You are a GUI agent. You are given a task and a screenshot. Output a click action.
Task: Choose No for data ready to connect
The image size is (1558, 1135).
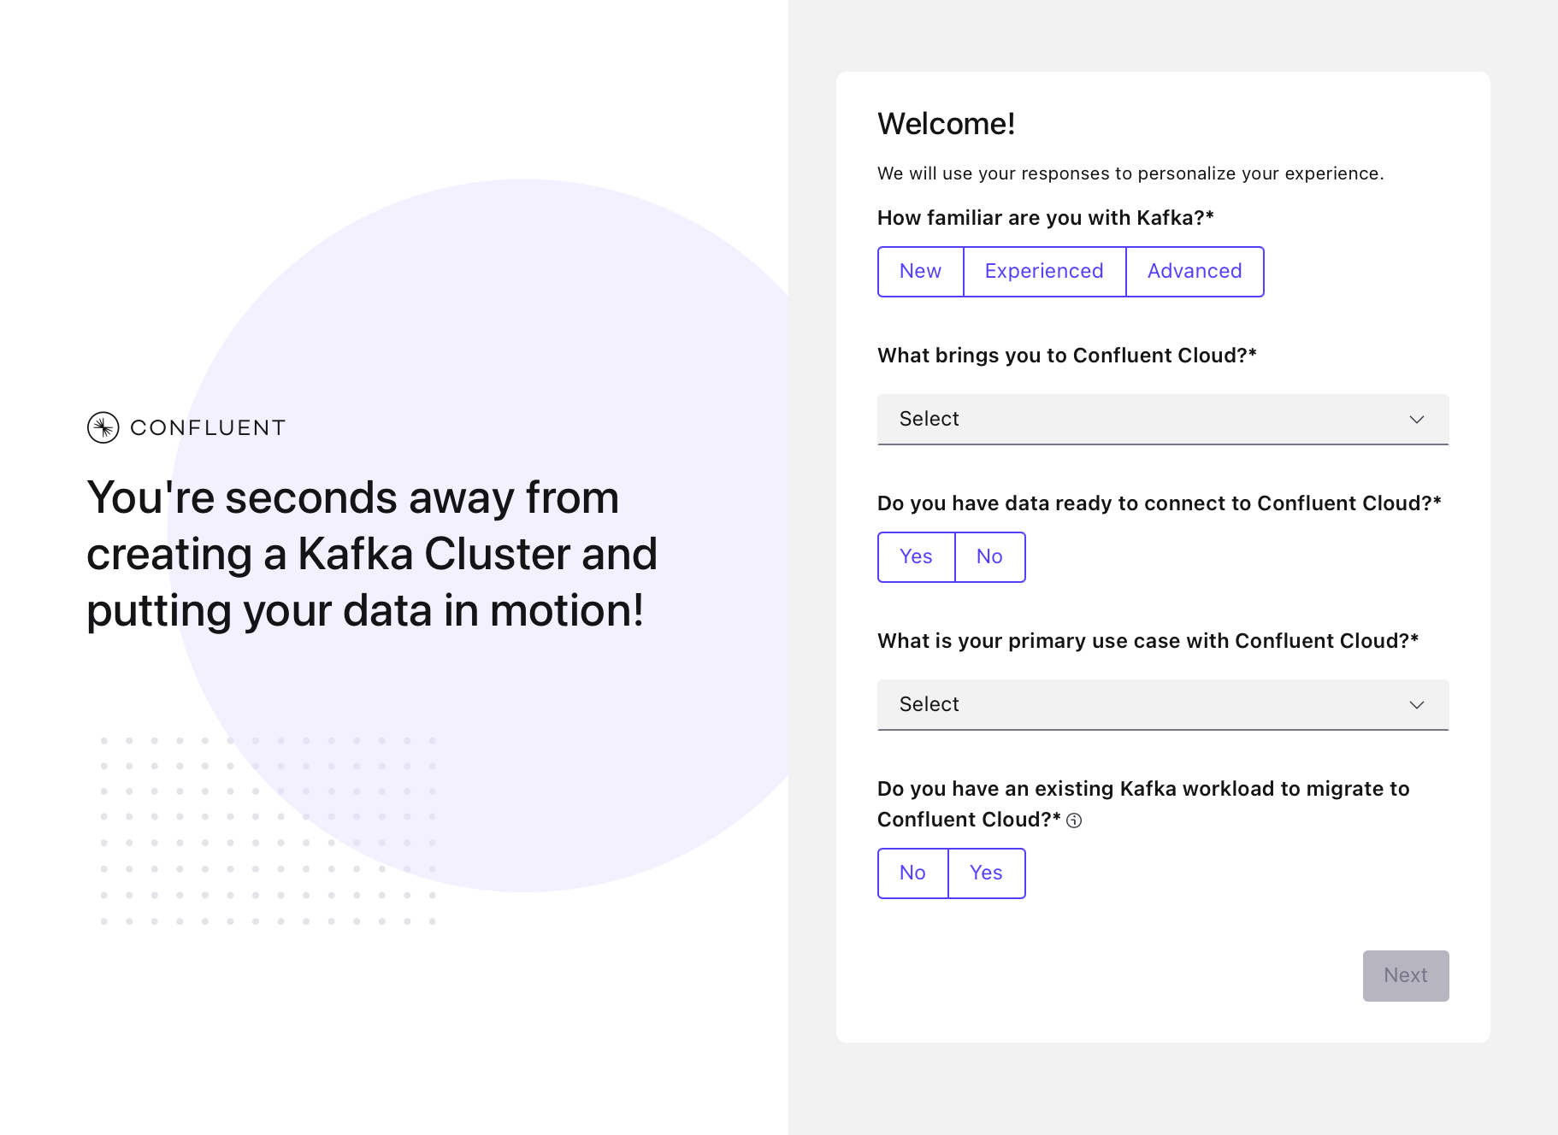coord(989,557)
